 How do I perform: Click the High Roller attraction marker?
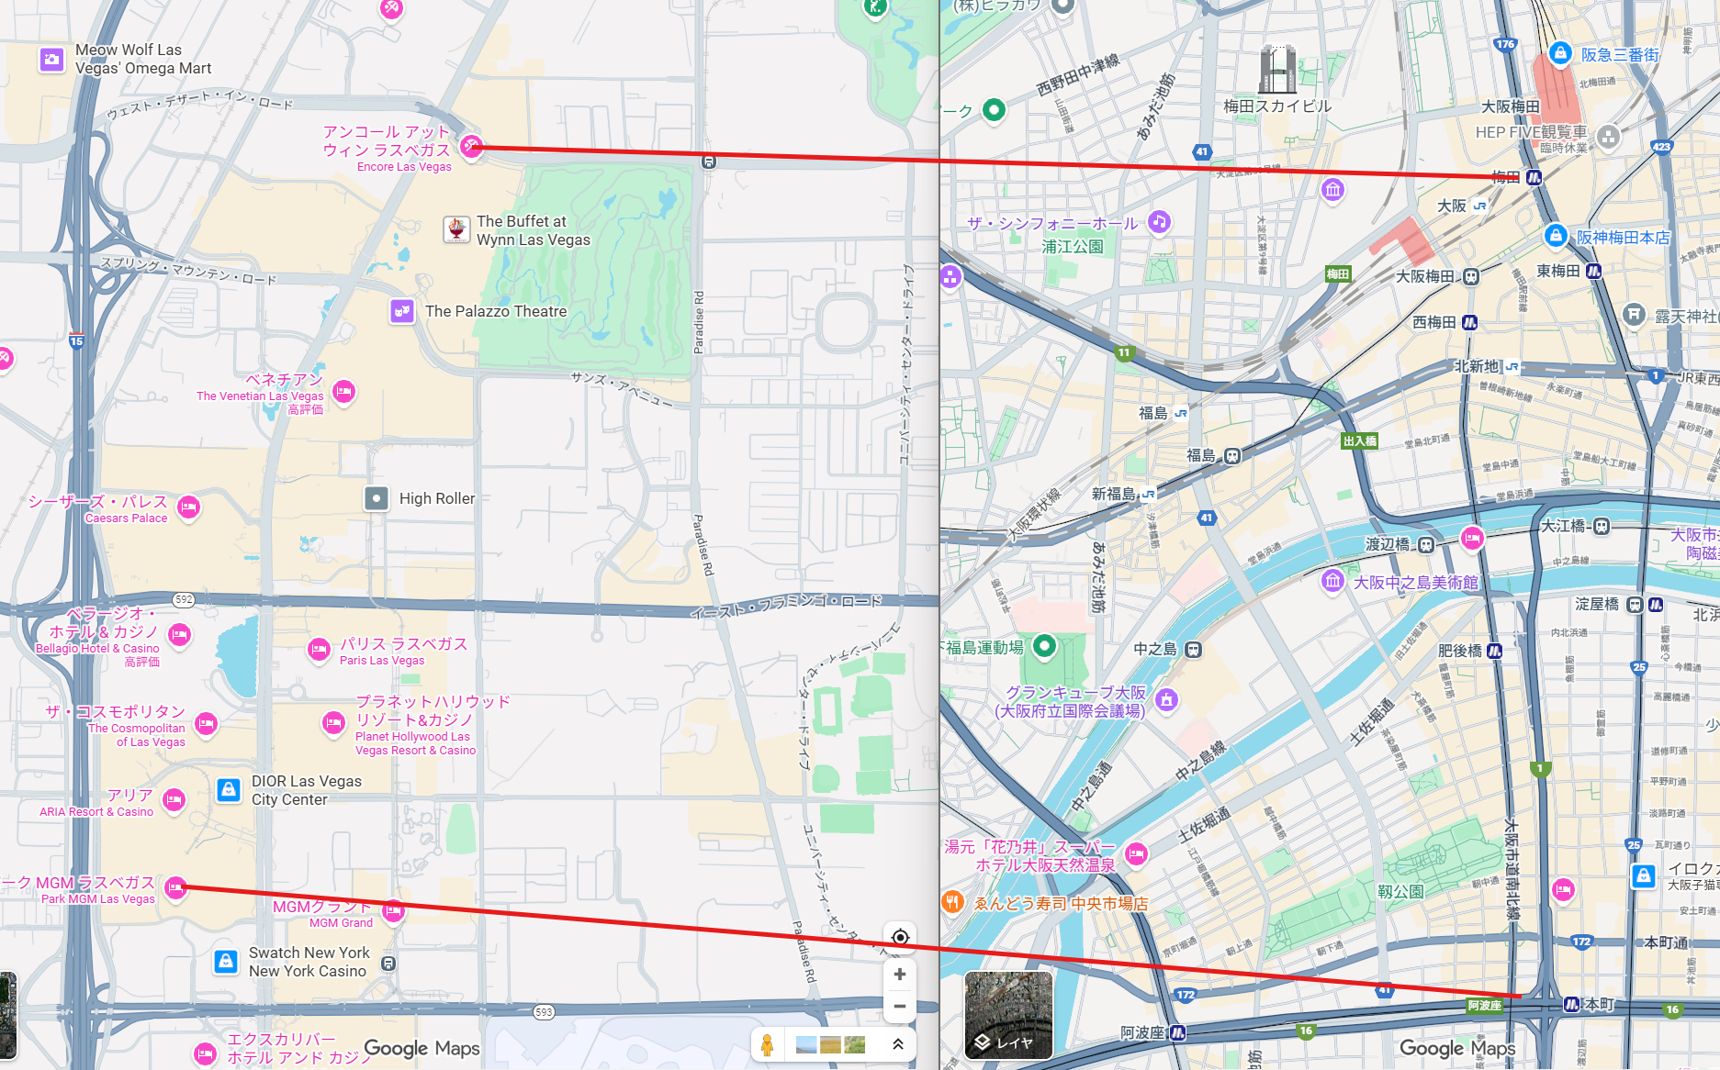tap(377, 497)
